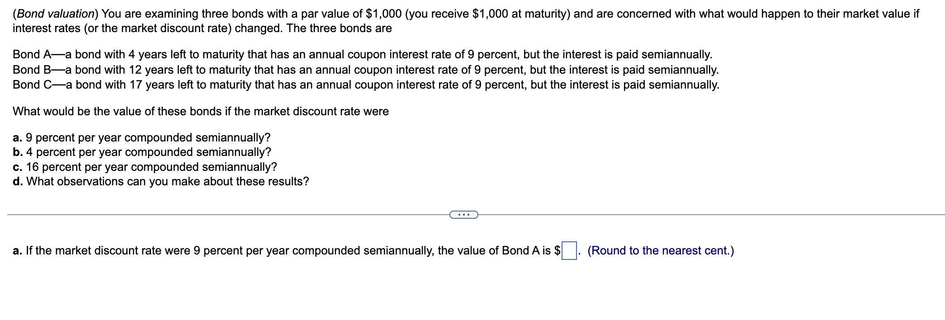Click the Bond C description line
This screenshot has width=945, height=320.
pos(366,84)
